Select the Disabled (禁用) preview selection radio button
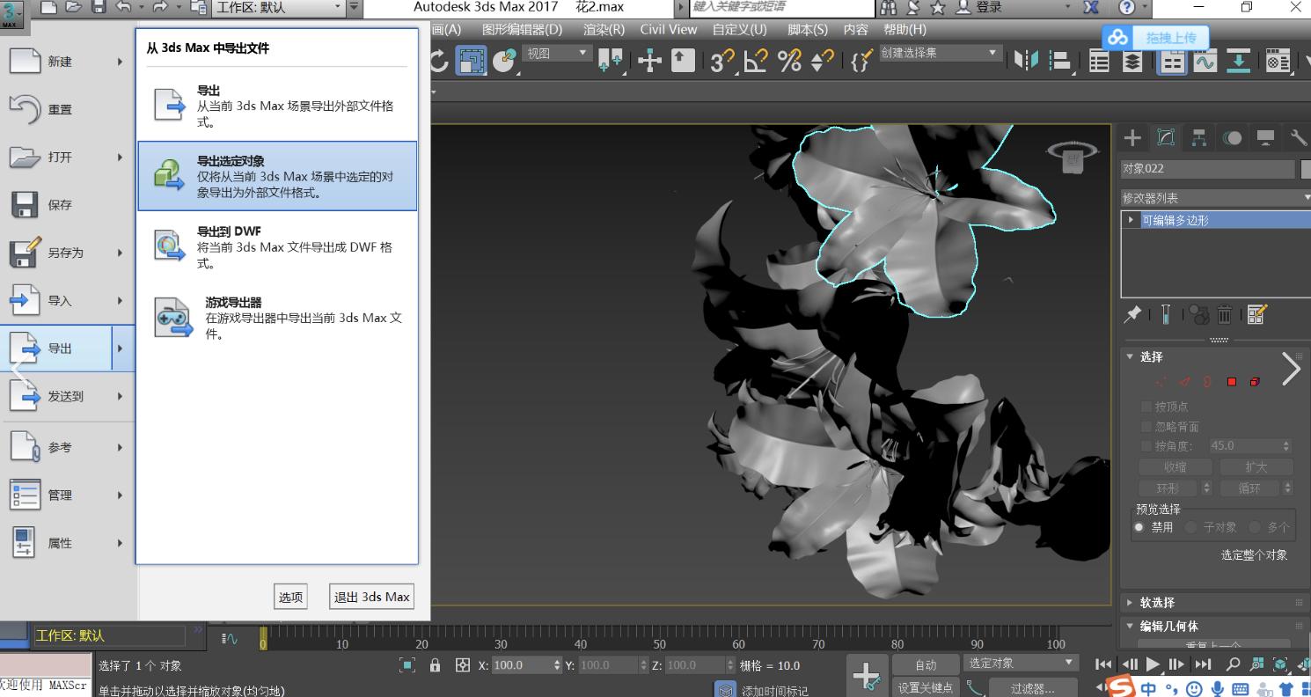Image resolution: width=1311 pixels, height=697 pixels. tap(1140, 527)
